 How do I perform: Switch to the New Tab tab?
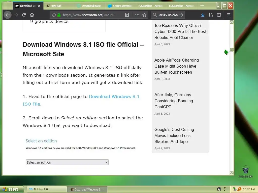tap(59, 6)
